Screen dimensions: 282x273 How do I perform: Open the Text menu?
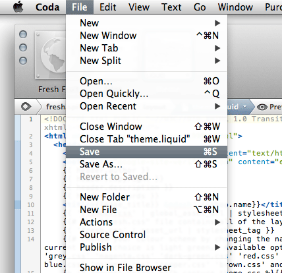[x=171, y=7]
